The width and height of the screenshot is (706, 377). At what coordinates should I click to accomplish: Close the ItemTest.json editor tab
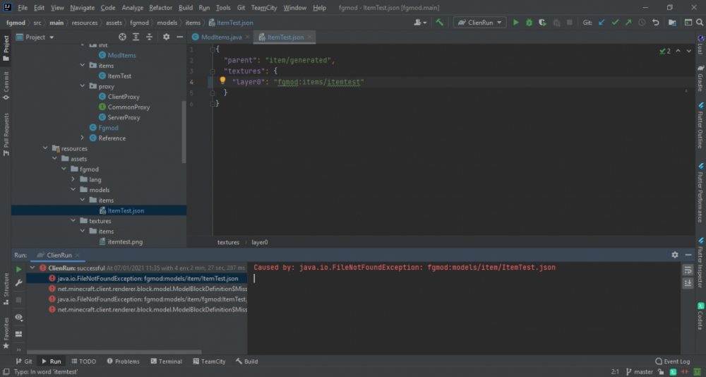[x=310, y=37]
